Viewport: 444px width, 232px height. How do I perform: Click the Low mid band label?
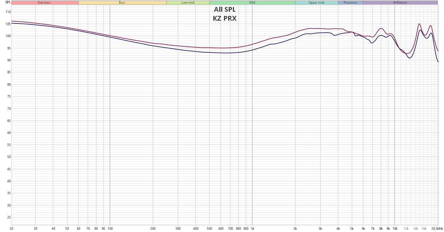(188, 3)
